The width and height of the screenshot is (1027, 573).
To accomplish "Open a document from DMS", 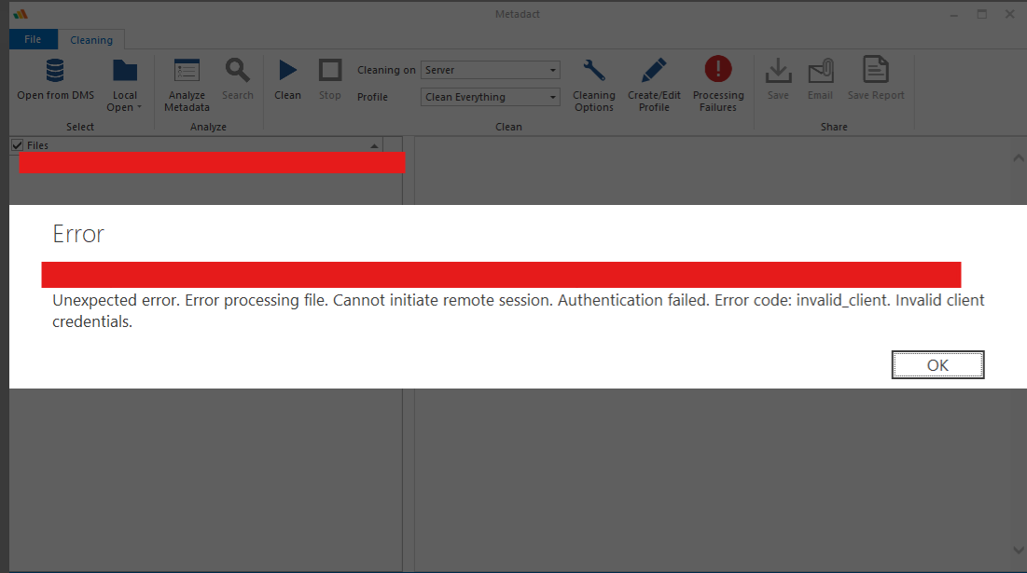I will pyautogui.click(x=55, y=72).
